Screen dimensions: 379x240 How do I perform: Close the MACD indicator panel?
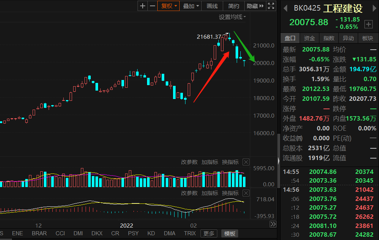tap(246, 193)
